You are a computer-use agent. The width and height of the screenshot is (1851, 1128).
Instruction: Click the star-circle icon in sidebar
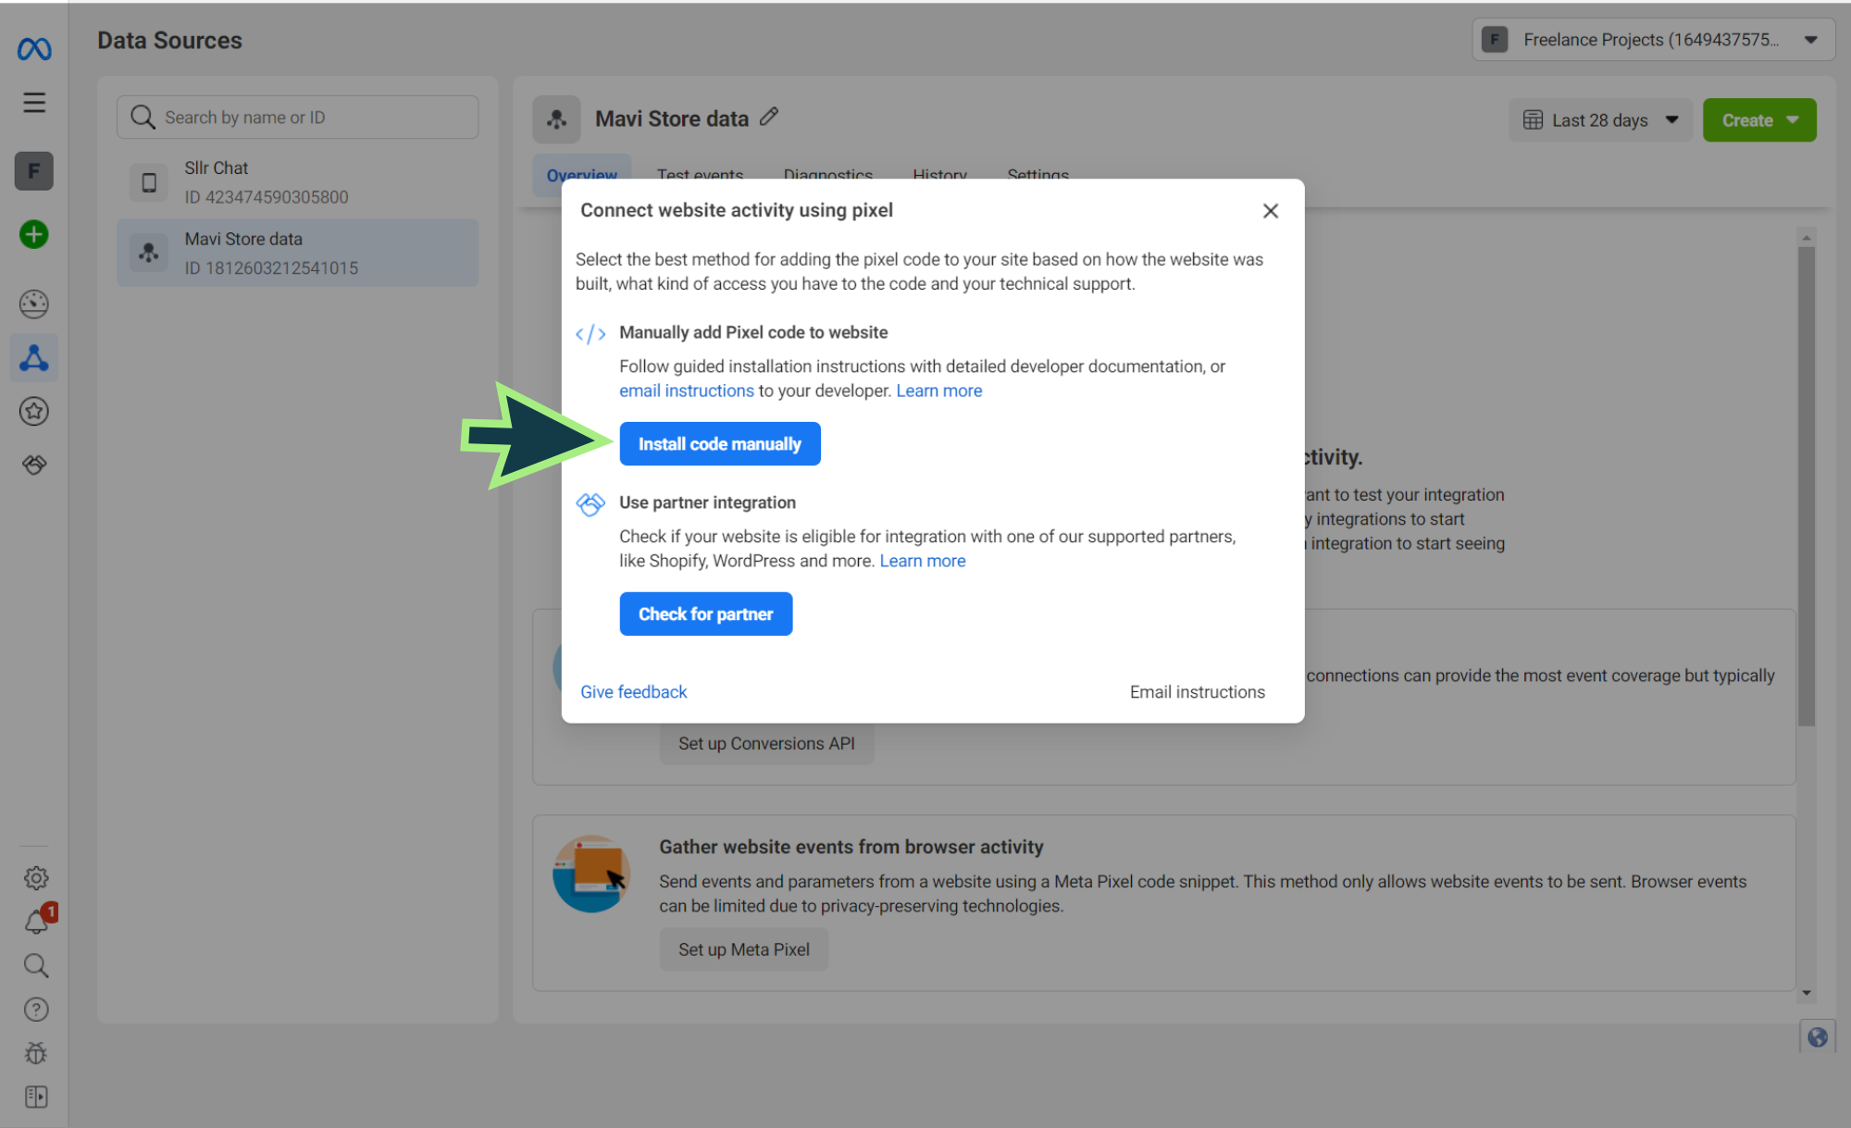click(34, 411)
